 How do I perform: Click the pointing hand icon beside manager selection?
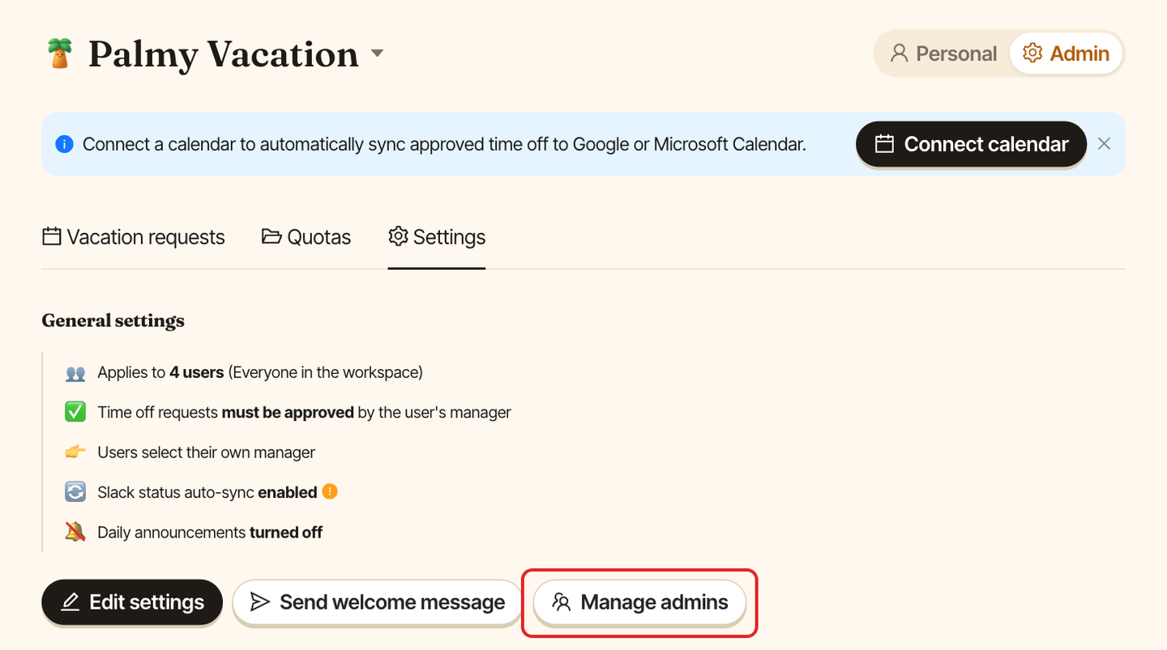coord(75,452)
